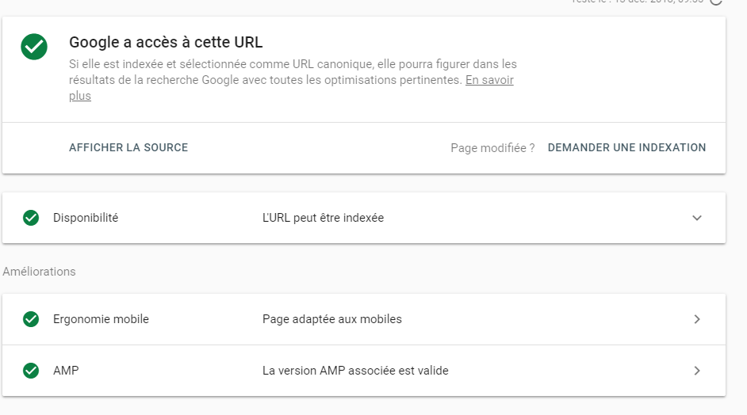Viewport: 747px width, 415px height.
Task: Click AFFICHER LA SOURCE
Action: click(x=128, y=147)
